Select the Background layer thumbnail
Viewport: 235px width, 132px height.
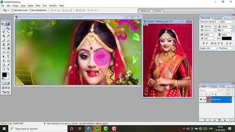click(209, 99)
